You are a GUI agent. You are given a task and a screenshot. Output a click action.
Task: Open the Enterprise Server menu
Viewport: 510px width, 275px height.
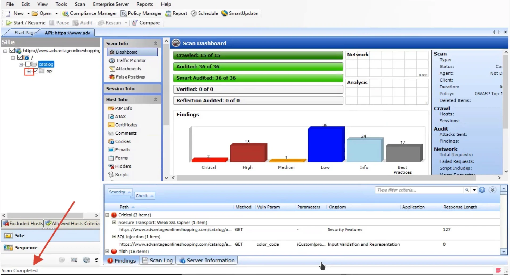(x=111, y=4)
